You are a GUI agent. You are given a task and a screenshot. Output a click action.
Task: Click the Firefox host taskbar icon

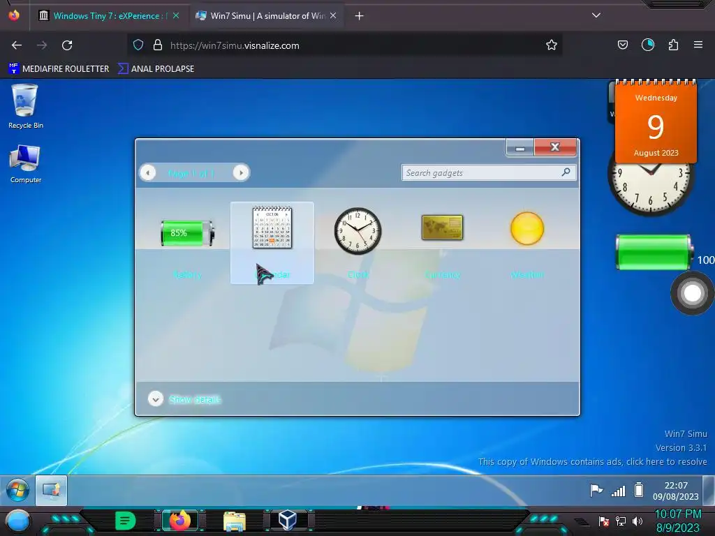[x=179, y=521]
